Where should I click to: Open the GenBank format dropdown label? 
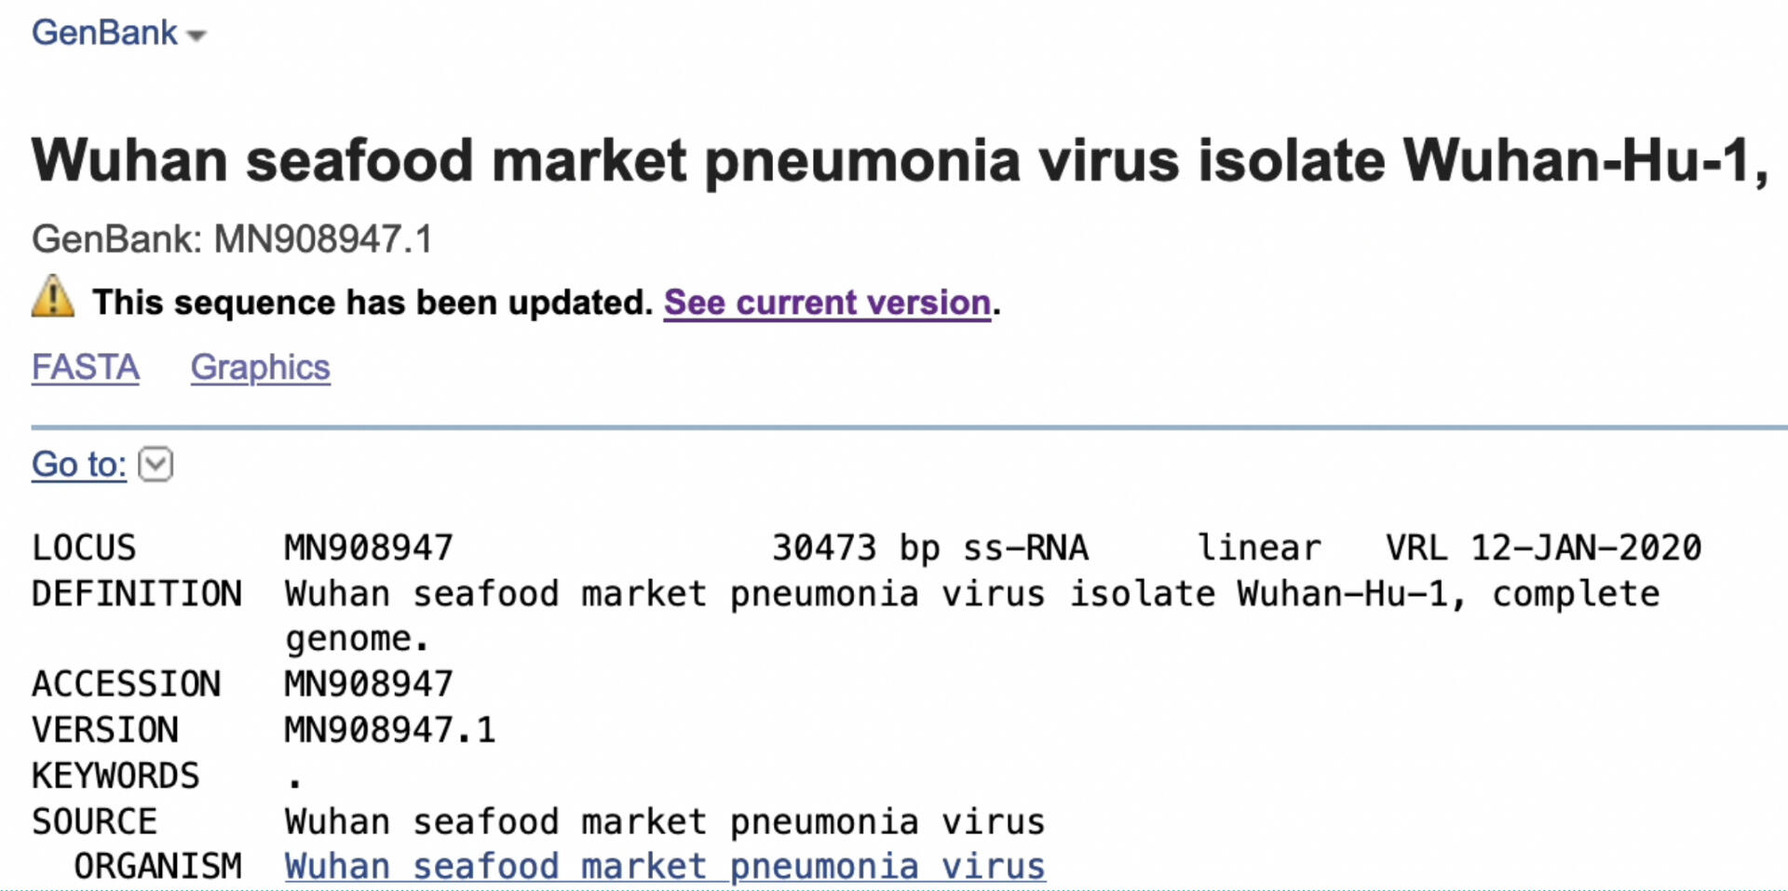(104, 34)
